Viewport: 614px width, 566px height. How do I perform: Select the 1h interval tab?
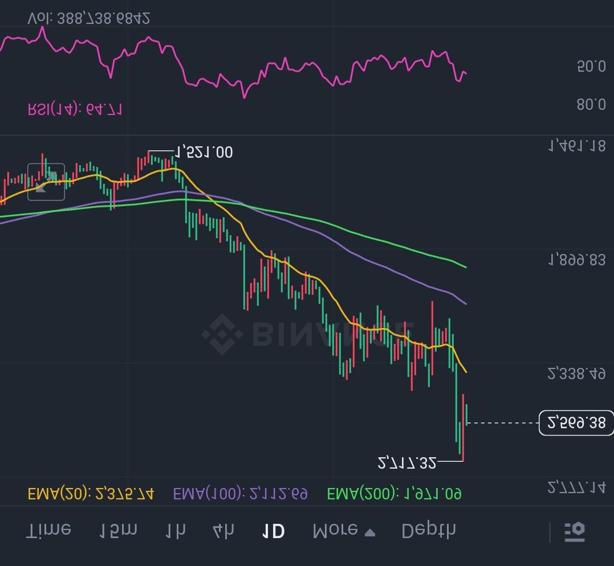[175, 530]
